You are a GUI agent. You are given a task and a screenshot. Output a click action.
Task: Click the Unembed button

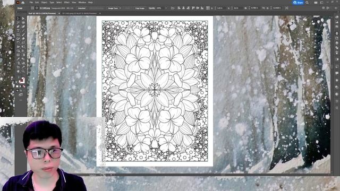pos(82,8)
